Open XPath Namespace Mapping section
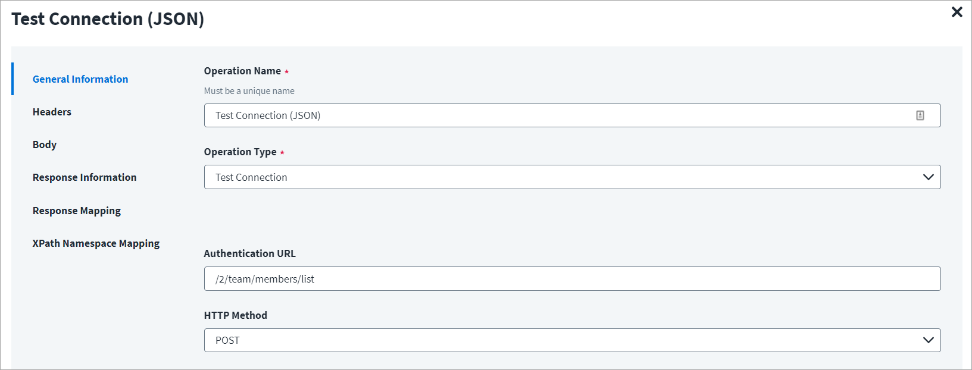Screen dimensions: 972x370 coord(96,243)
